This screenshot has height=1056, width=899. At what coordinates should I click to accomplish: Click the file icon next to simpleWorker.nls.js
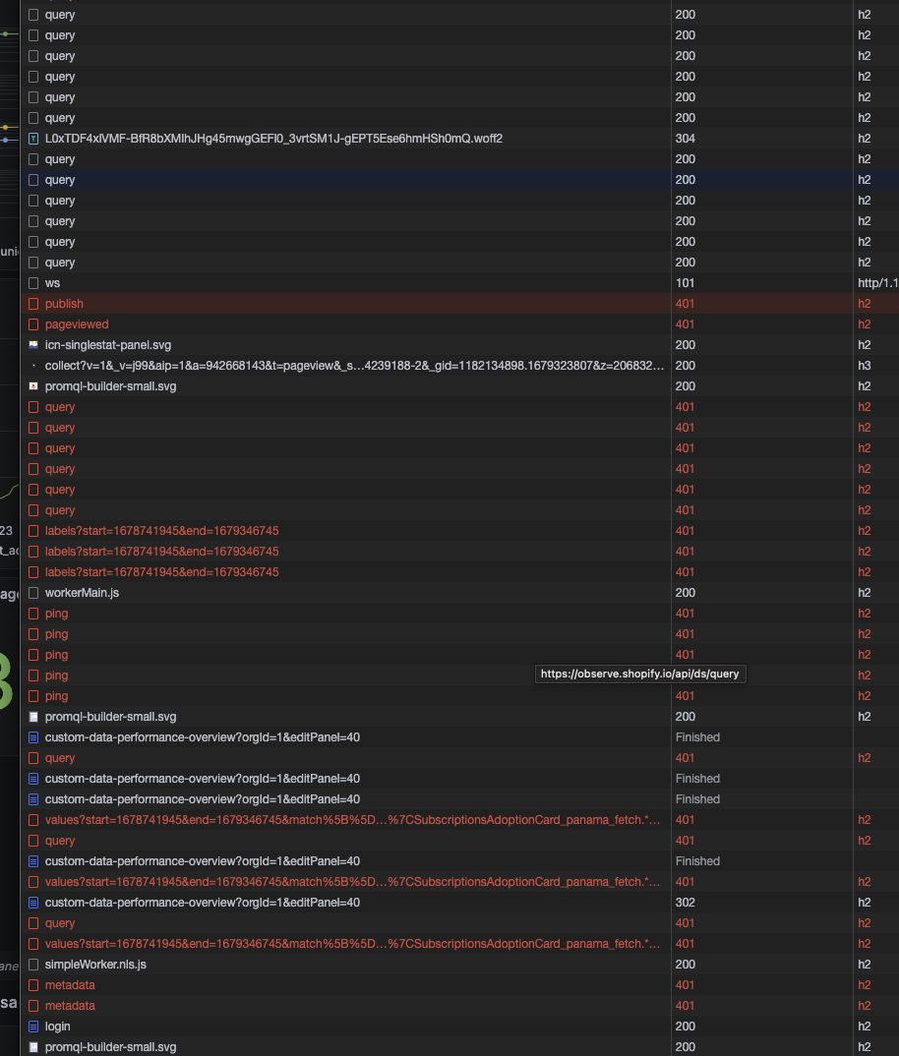point(32,964)
